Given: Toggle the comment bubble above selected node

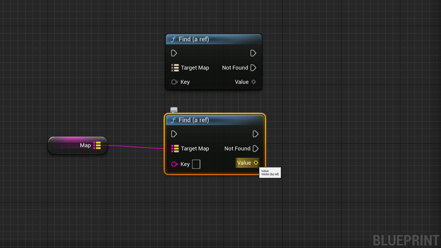Looking at the screenshot, I should click(x=174, y=110).
